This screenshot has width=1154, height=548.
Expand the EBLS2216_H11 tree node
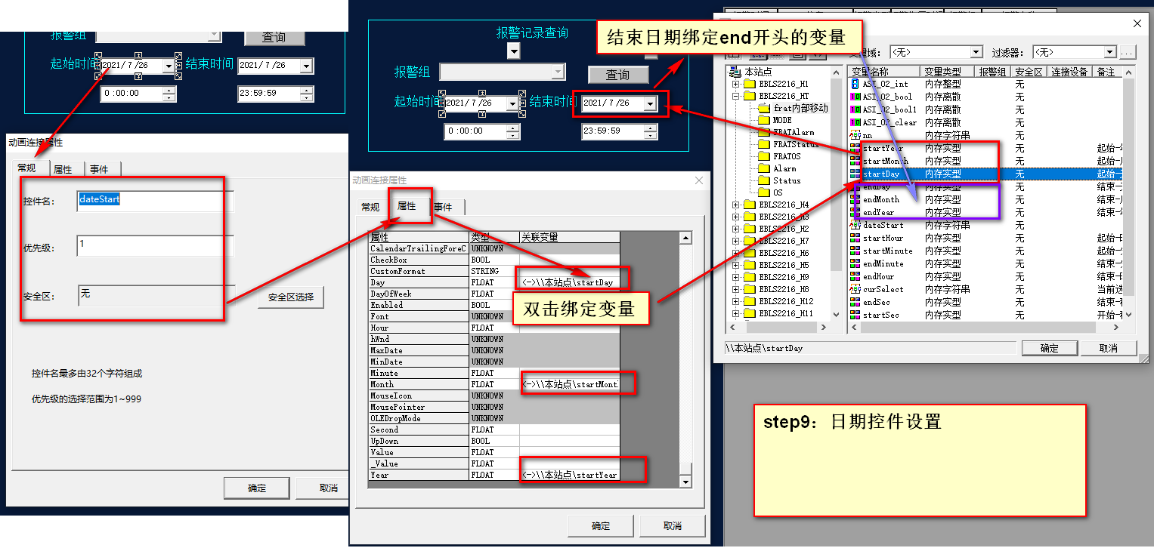735,313
